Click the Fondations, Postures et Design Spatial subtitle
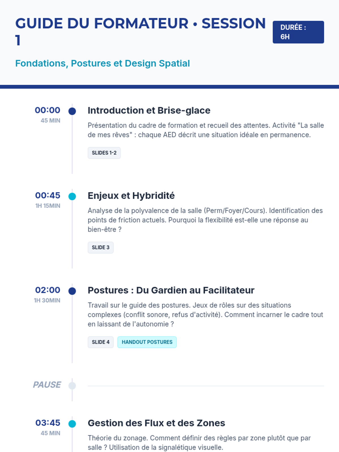This screenshot has width=339, height=452. (102, 63)
